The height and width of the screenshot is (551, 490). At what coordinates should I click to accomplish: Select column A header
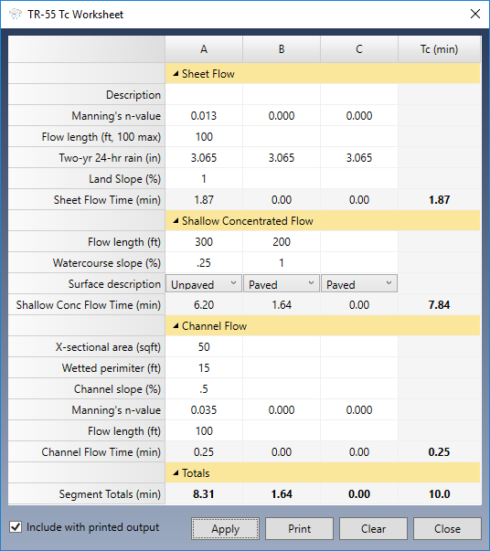[x=204, y=49]
